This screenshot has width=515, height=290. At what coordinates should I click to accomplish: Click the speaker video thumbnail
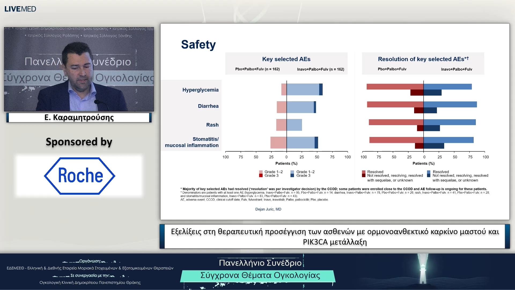click(x=79, y=69)
